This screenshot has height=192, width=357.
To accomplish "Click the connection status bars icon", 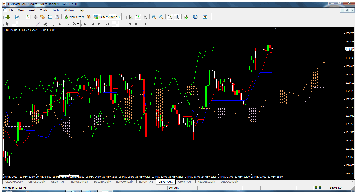I will [317, 188].
